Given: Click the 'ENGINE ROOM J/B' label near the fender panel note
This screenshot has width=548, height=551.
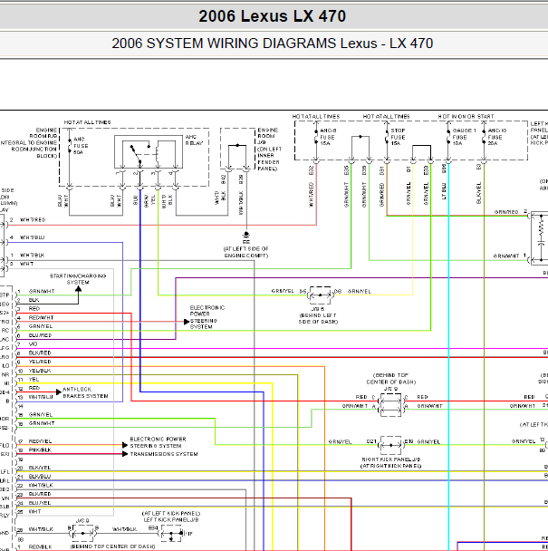Looking at the screenshot, I should click(268, 136).
